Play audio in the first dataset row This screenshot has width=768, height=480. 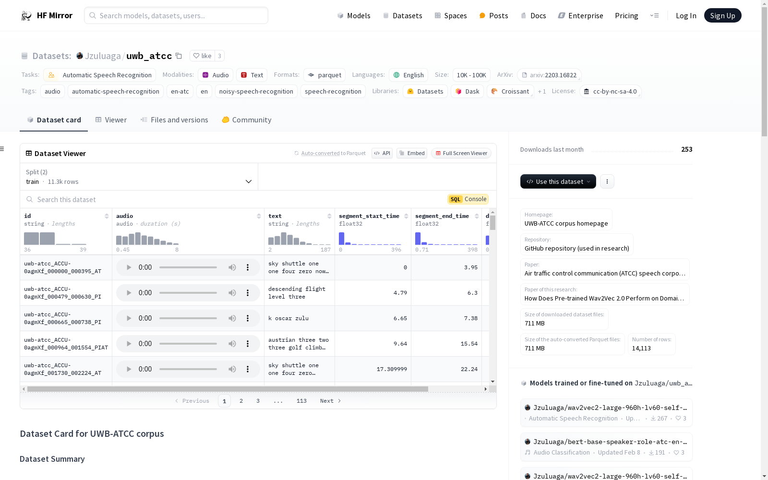(129, 267)
